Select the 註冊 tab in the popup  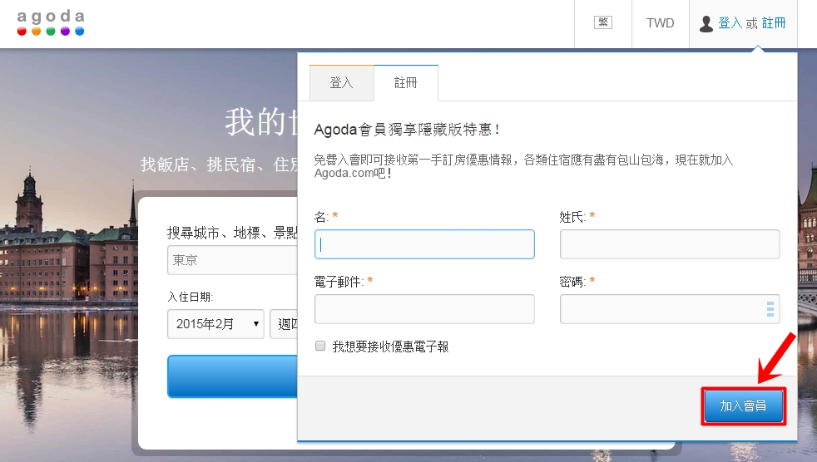[x=405, y=82]
